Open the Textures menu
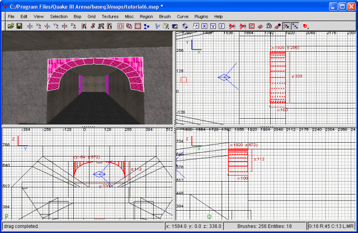Viewport: 358px width, 233px height. (x=110, y=17)
